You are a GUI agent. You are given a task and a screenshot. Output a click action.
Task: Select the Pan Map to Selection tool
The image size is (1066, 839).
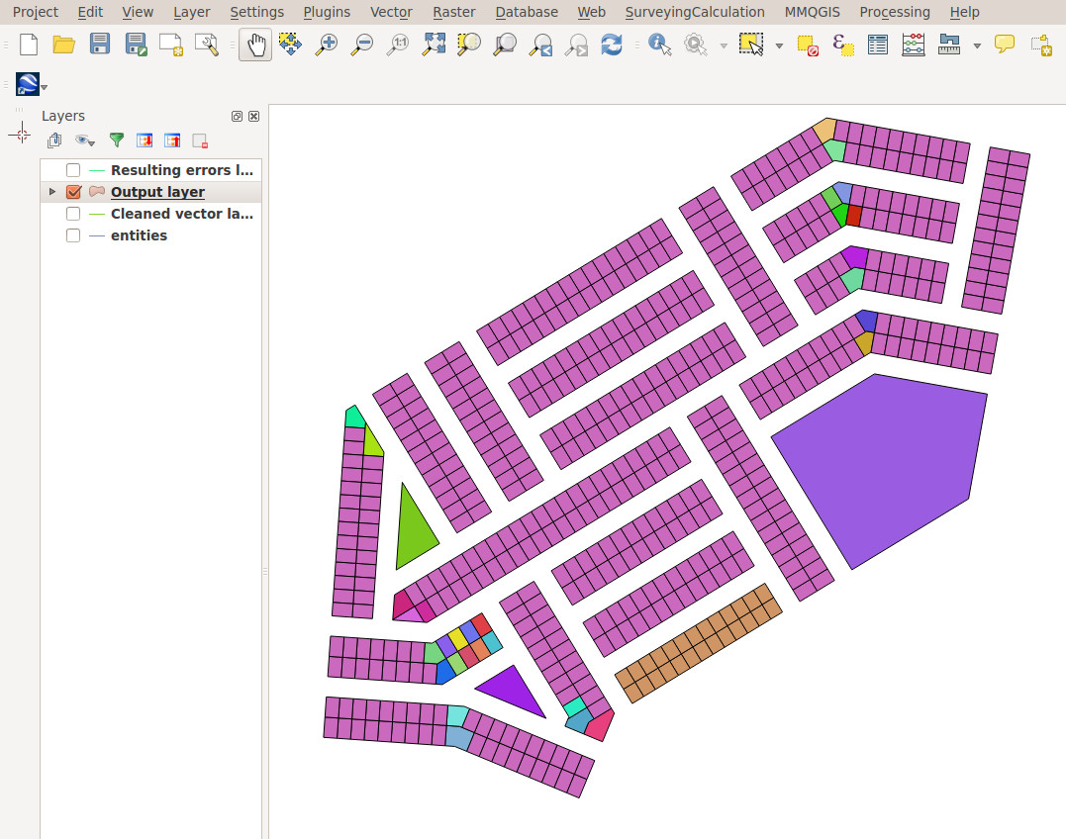290,45
